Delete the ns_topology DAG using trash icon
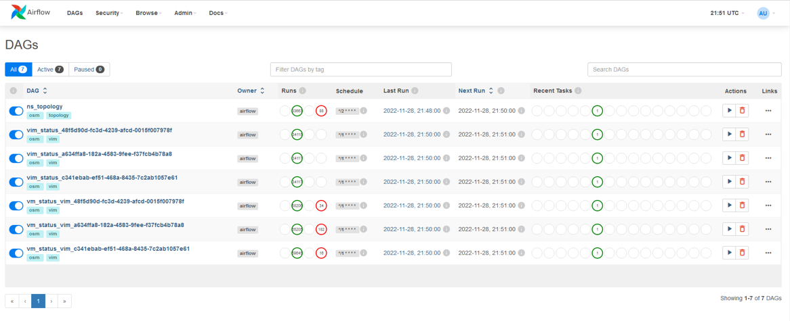Viewport: 790px width, 321px height. tap(742, 111)
